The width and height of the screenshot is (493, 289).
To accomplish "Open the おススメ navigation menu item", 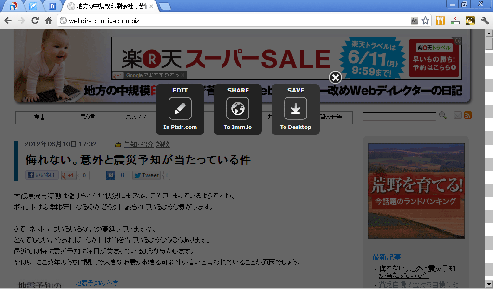I will (x=136, y=118).
